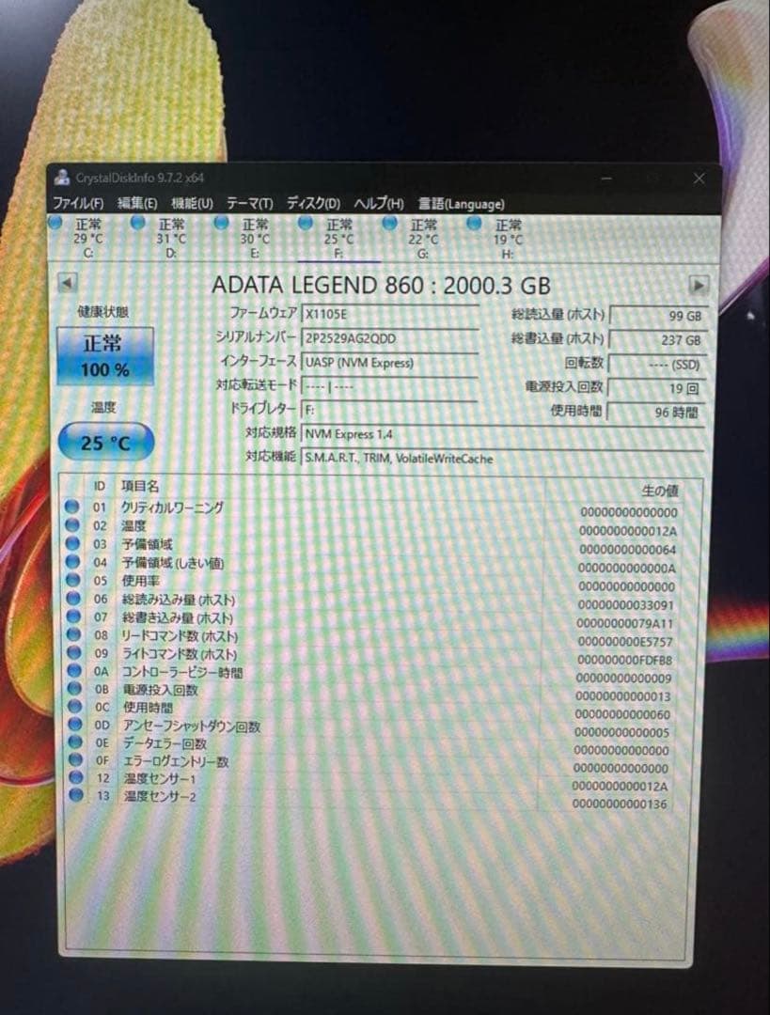This screenshot has width=770, height=1015.
Task: Open the ディスク(D) disk selection dropdown
Action: pos(315,204)
